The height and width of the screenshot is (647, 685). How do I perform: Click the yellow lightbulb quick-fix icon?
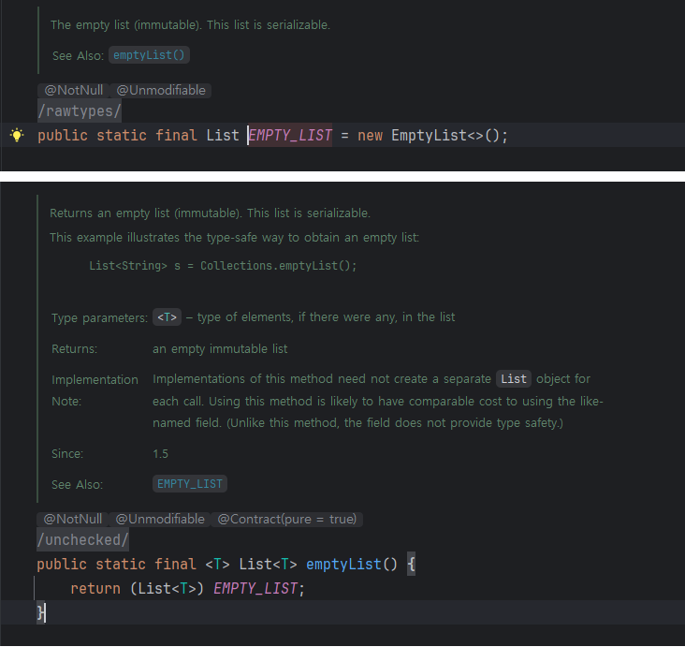16,136
